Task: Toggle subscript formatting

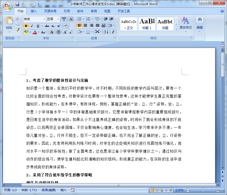Action: pyautogui.click(x=53, y=26)
